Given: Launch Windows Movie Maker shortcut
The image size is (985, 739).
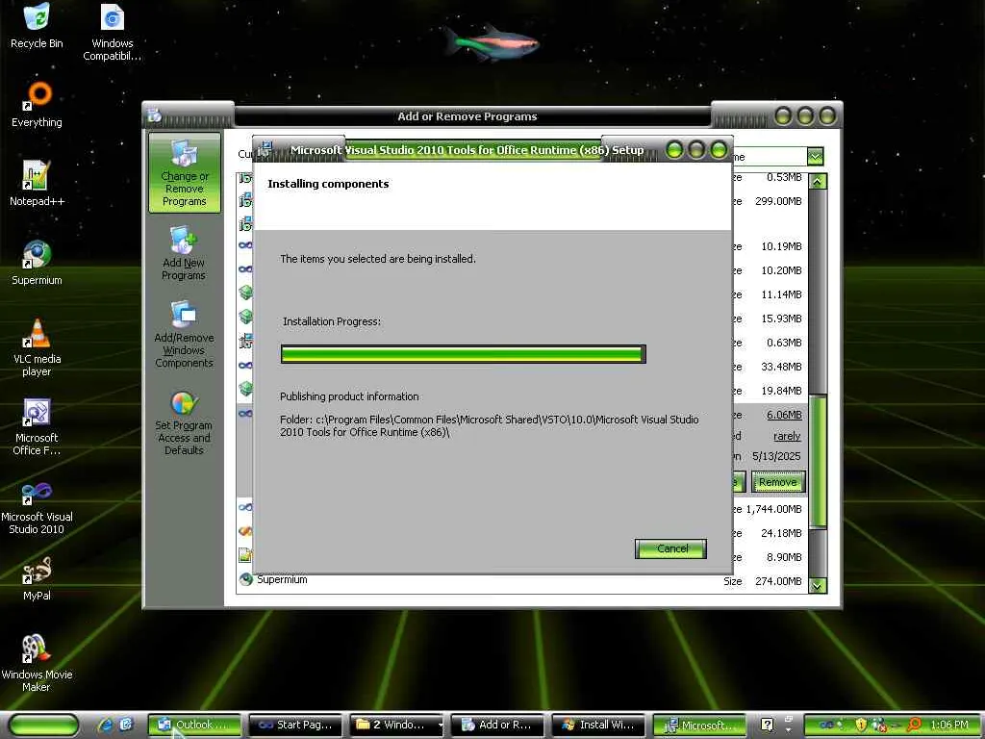Looking at the screenshot, I should 37,663.
